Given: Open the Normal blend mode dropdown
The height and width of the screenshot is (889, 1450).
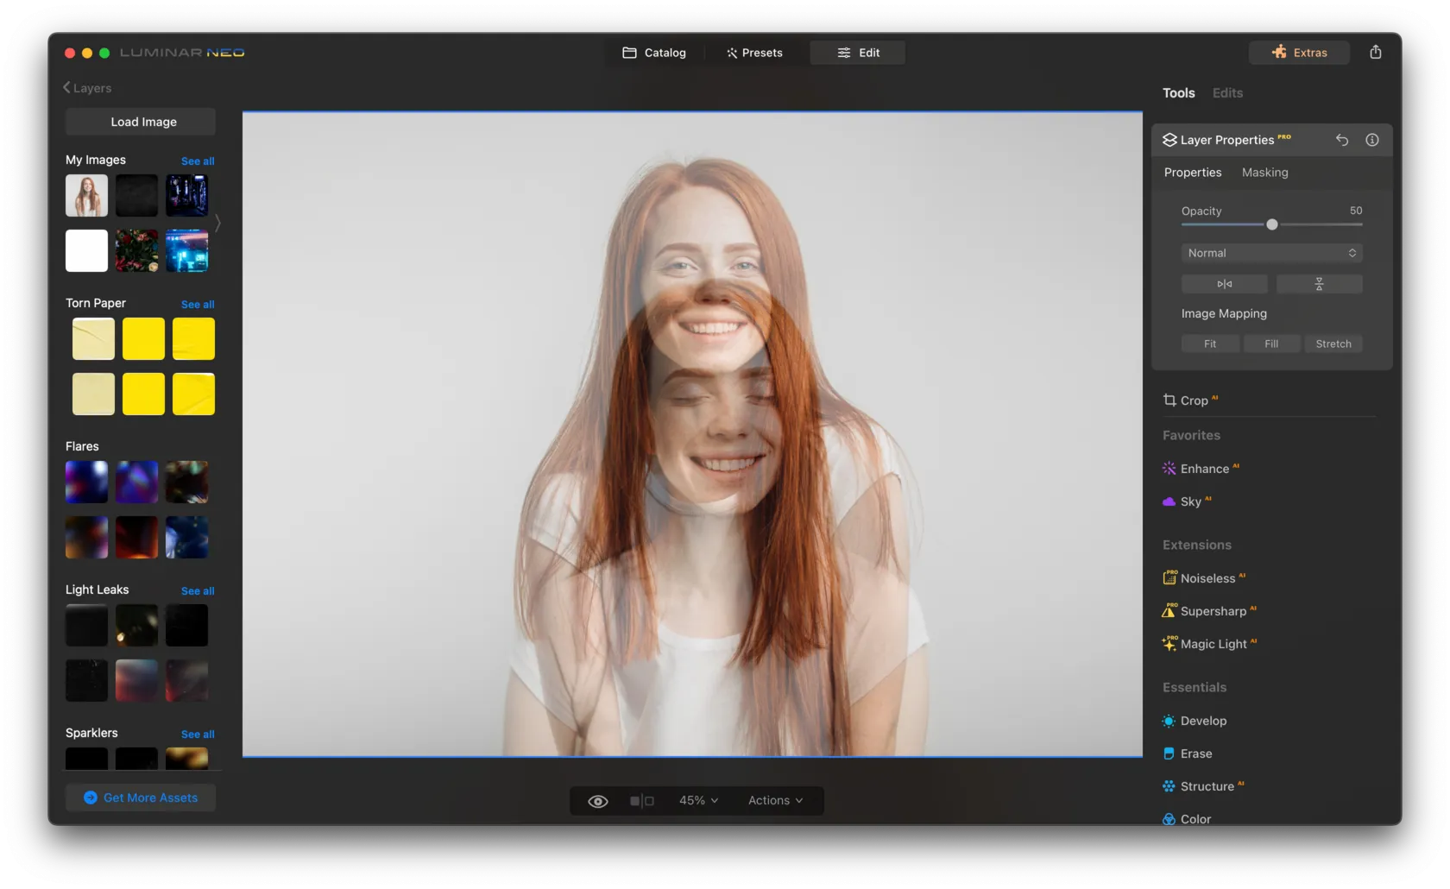Looking at the screenshot, I should (x=1271, y=253).
